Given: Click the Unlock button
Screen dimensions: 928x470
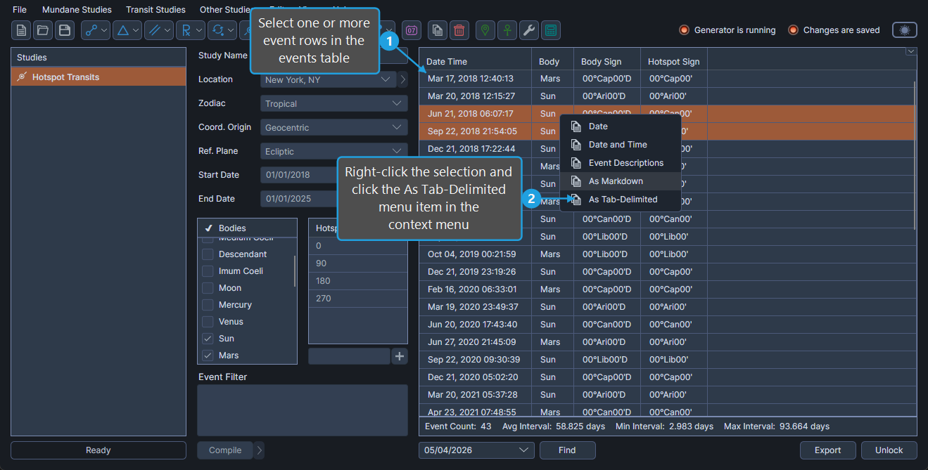Looking at the screenshot, I should click(x=889, y=450).
